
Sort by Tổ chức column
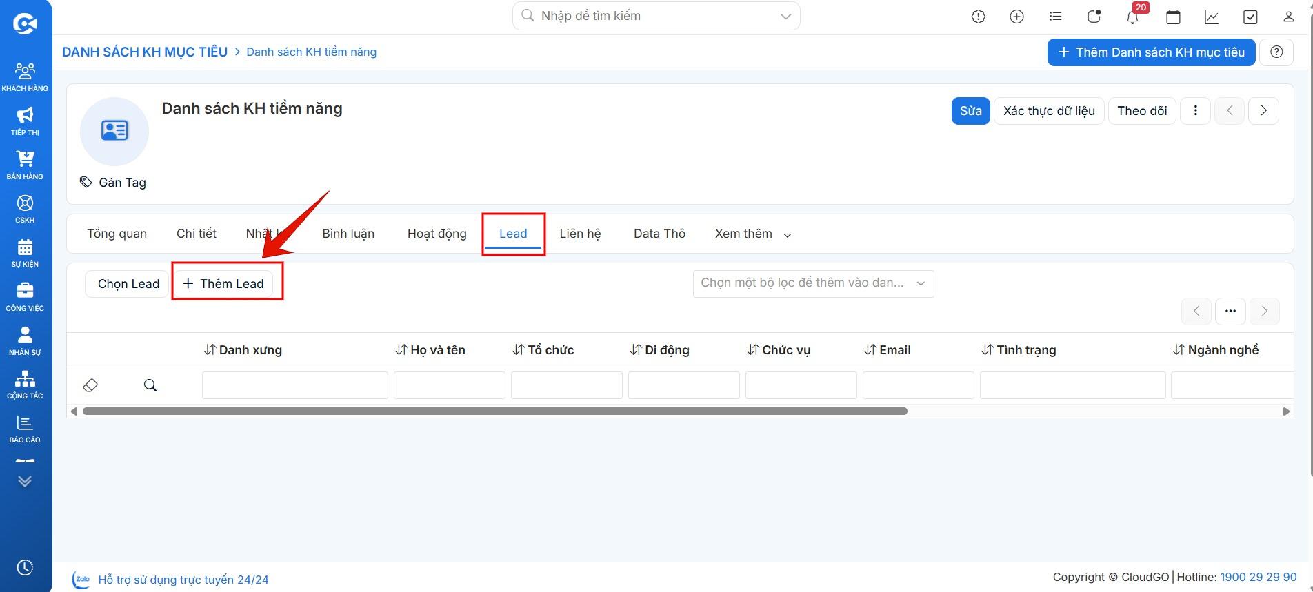543,350
